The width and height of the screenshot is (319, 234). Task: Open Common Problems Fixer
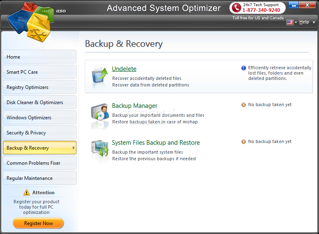40,163
